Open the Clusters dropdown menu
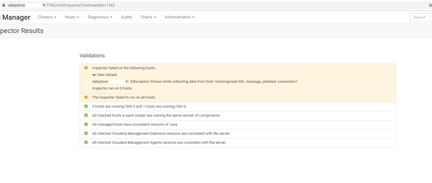Image resolution: width=432 pixels, height=183 pixels. click(x=47, y=17)
